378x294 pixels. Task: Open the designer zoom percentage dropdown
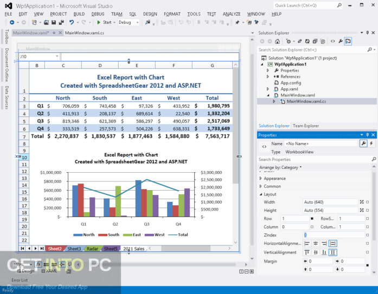(x=31, y=265)
